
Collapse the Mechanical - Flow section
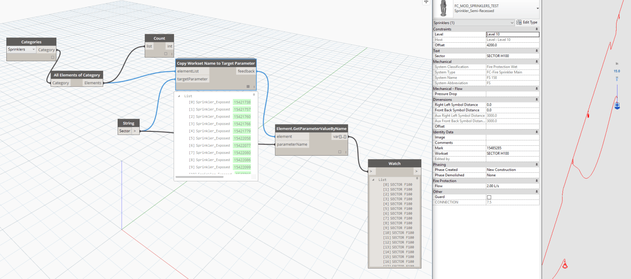(536, 89)
